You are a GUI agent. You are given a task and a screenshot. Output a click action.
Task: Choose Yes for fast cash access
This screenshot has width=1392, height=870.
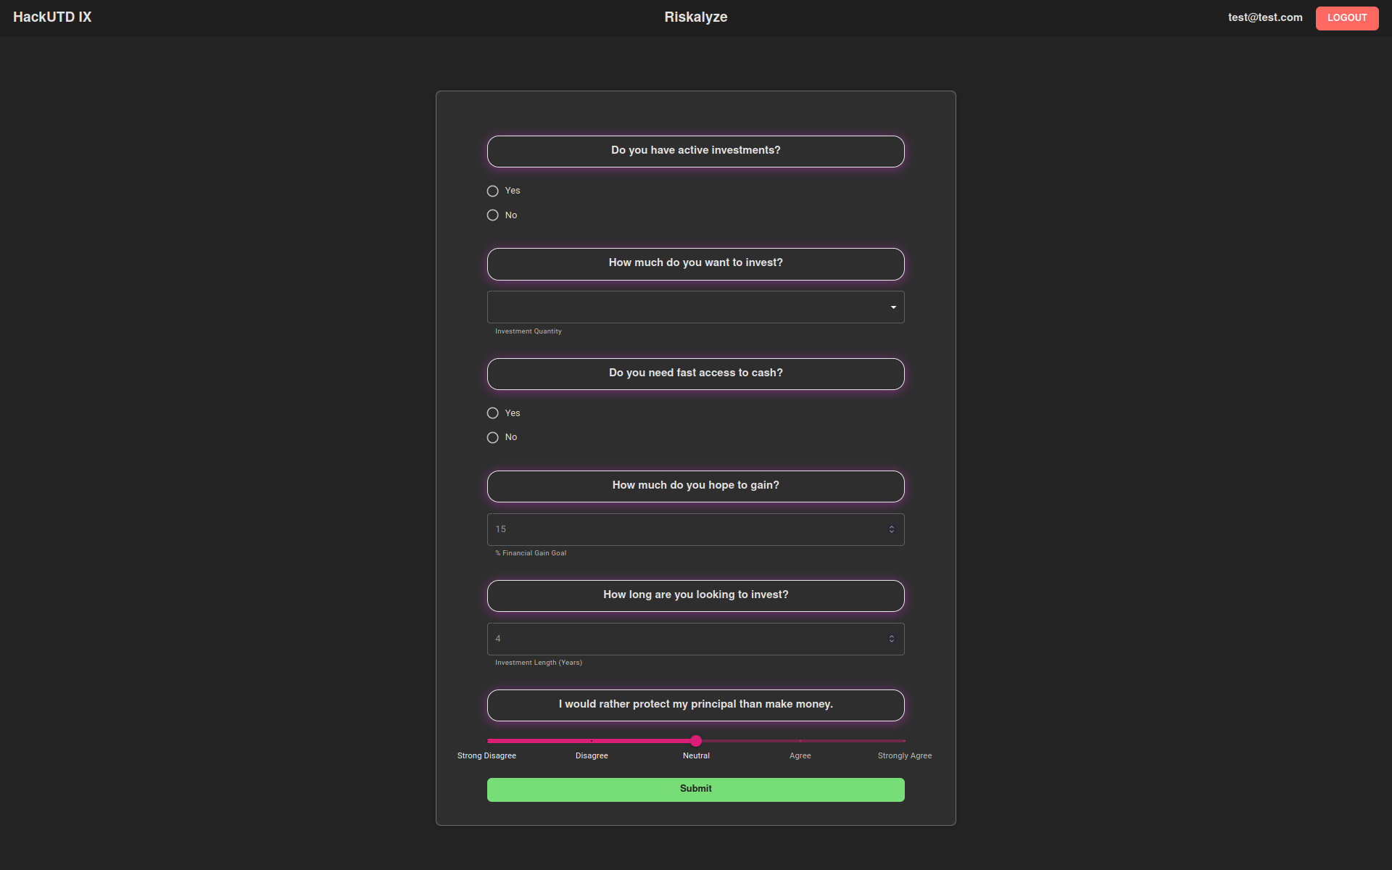493,413
